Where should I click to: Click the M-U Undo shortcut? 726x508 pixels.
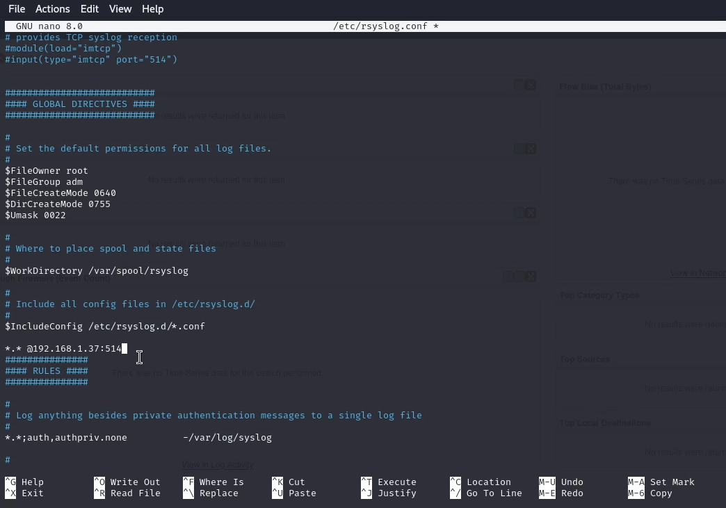tap(560, 482)
